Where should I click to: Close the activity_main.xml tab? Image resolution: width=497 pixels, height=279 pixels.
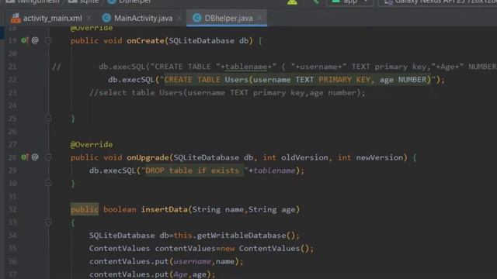(x=89, y=18)
